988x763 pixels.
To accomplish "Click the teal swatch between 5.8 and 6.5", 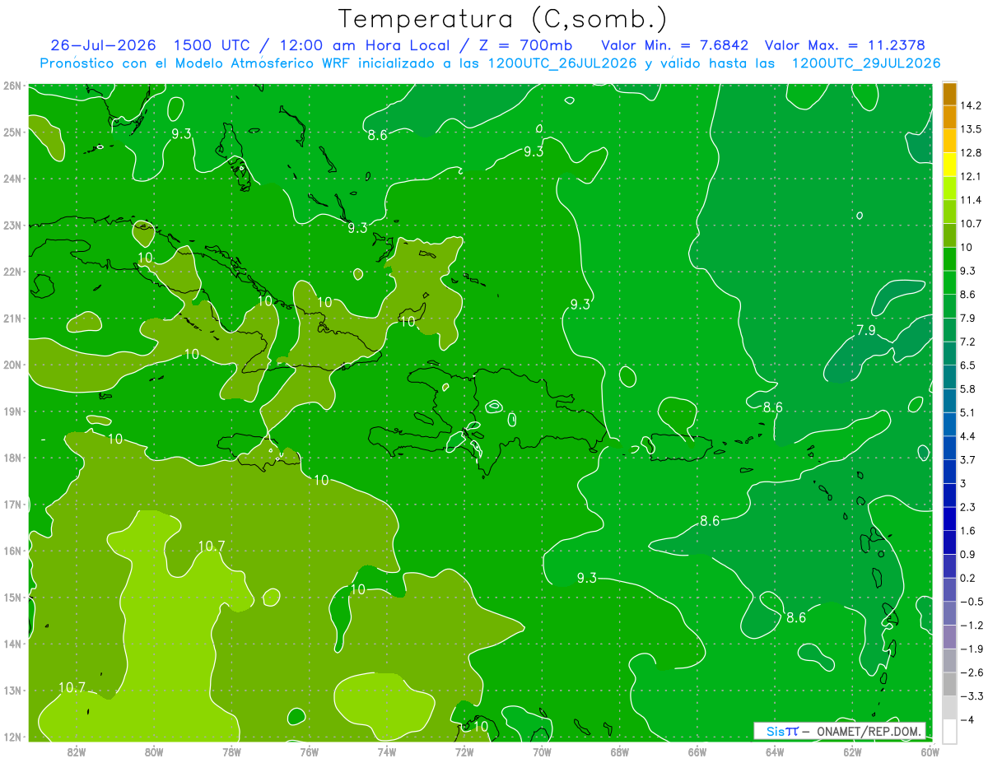I will 949,377.
